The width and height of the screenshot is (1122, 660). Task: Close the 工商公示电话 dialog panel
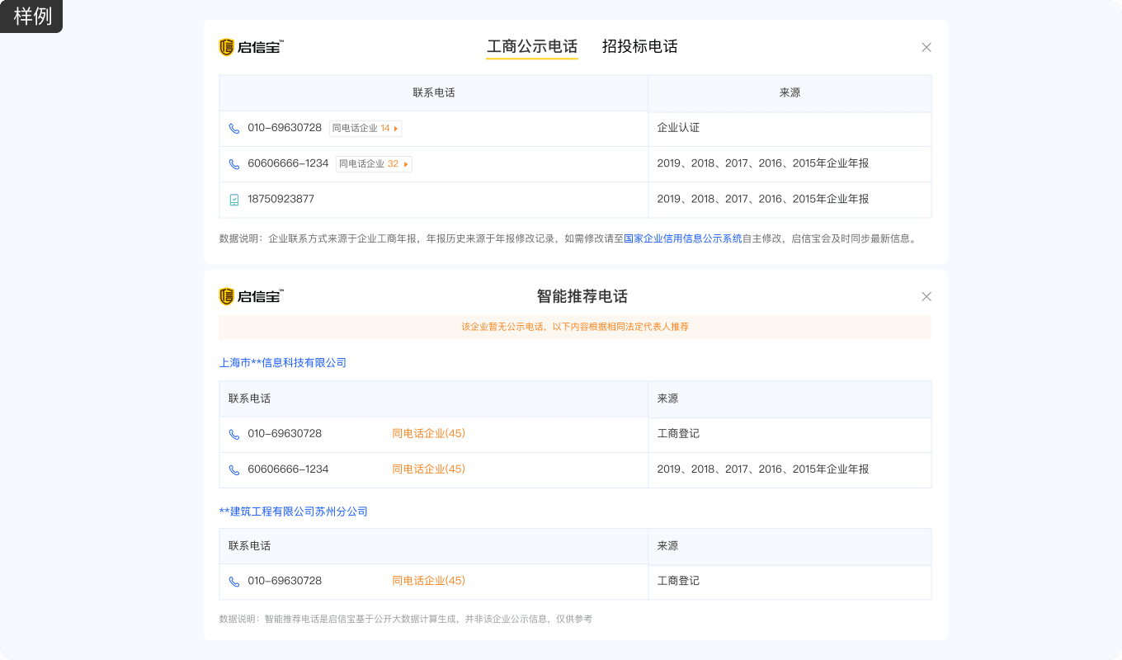[x=926, y=47]
